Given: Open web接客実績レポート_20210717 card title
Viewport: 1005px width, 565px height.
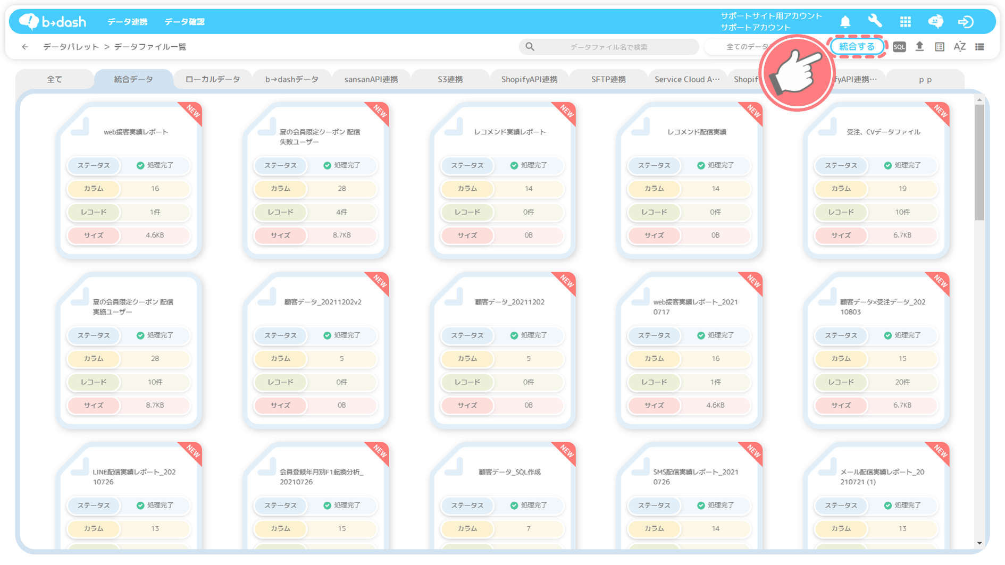Looking at the screenshot, I should pyautogui.click(x=696, y=307).
